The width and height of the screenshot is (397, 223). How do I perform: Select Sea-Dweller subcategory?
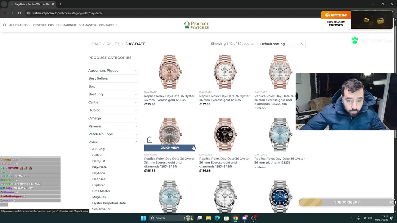(101, 209)
